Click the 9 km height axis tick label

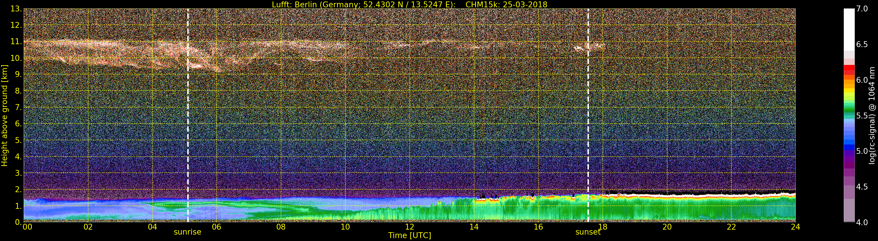18,75
